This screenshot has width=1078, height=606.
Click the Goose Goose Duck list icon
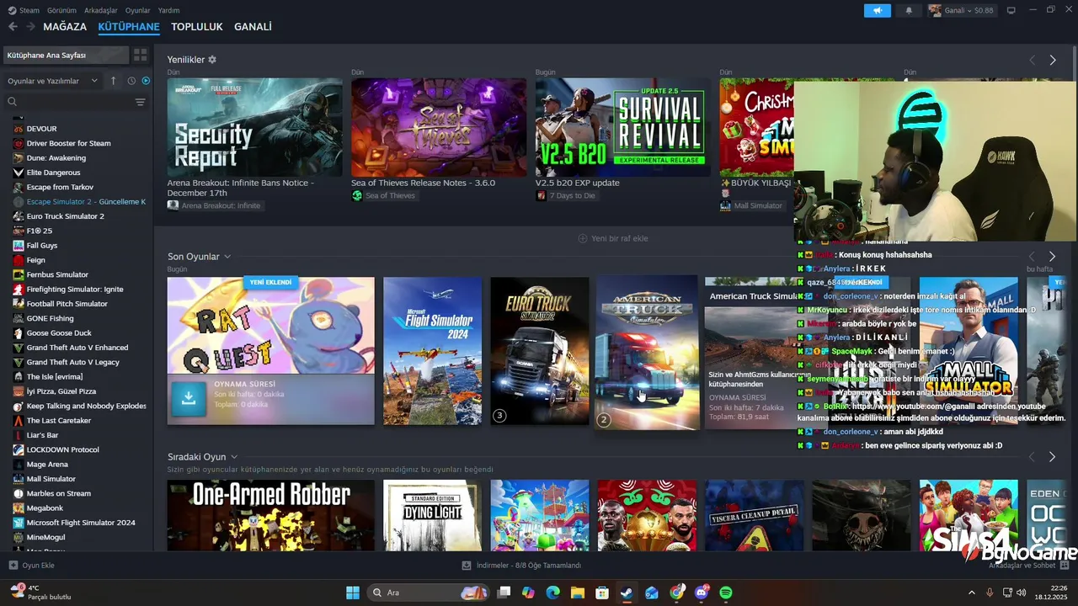point(19,333)
